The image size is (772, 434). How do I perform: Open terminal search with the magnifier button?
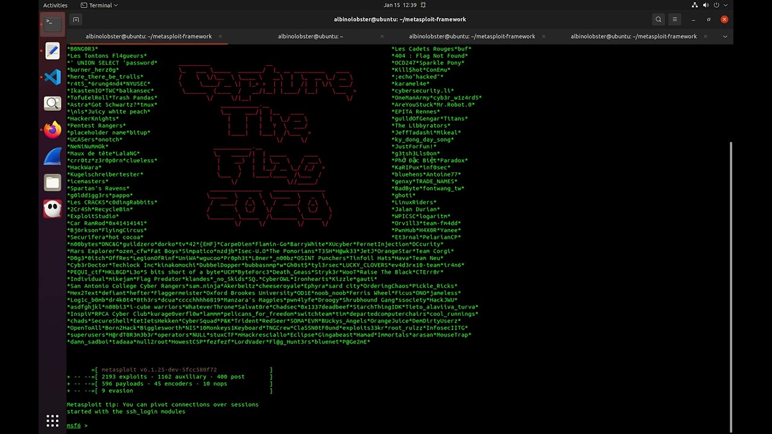[659, 19]
